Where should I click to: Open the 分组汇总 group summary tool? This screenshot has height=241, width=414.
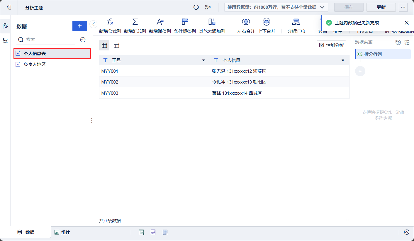coord(296,25)
